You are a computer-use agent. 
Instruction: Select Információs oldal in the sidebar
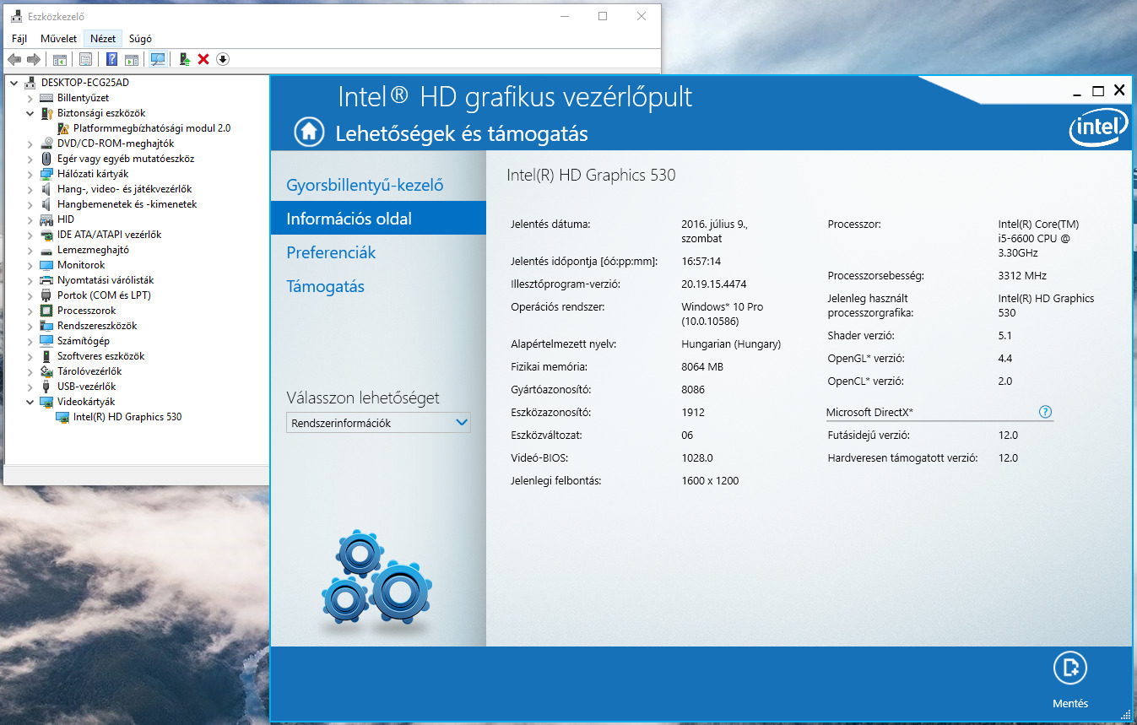click(378, 219)
